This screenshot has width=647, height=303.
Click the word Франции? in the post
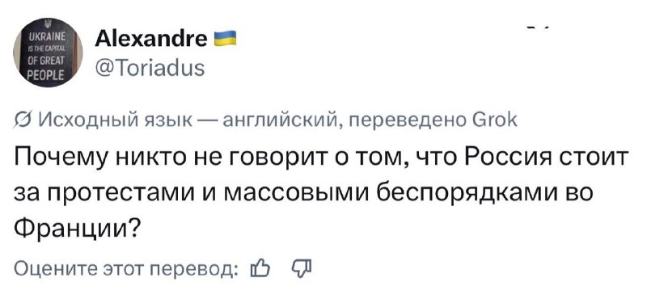76,228
